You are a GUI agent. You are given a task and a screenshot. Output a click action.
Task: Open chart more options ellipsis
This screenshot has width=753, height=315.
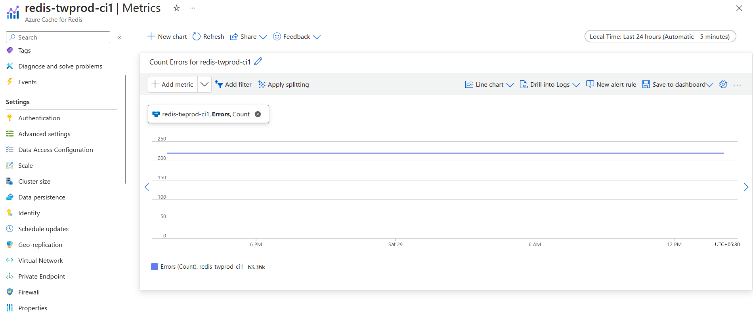737,85
